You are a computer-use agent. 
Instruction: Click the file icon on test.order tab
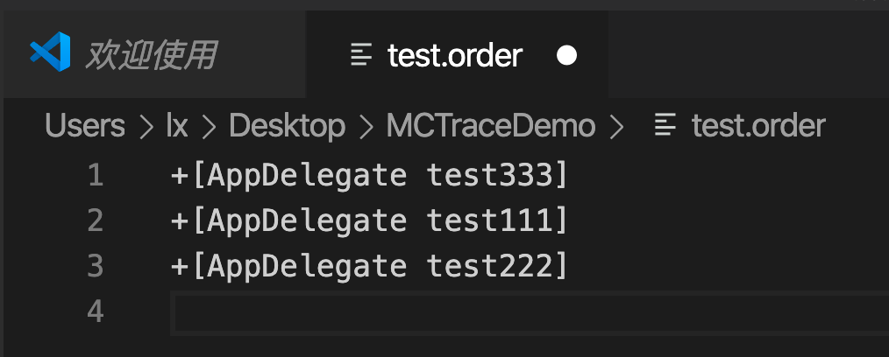point(362,55)
